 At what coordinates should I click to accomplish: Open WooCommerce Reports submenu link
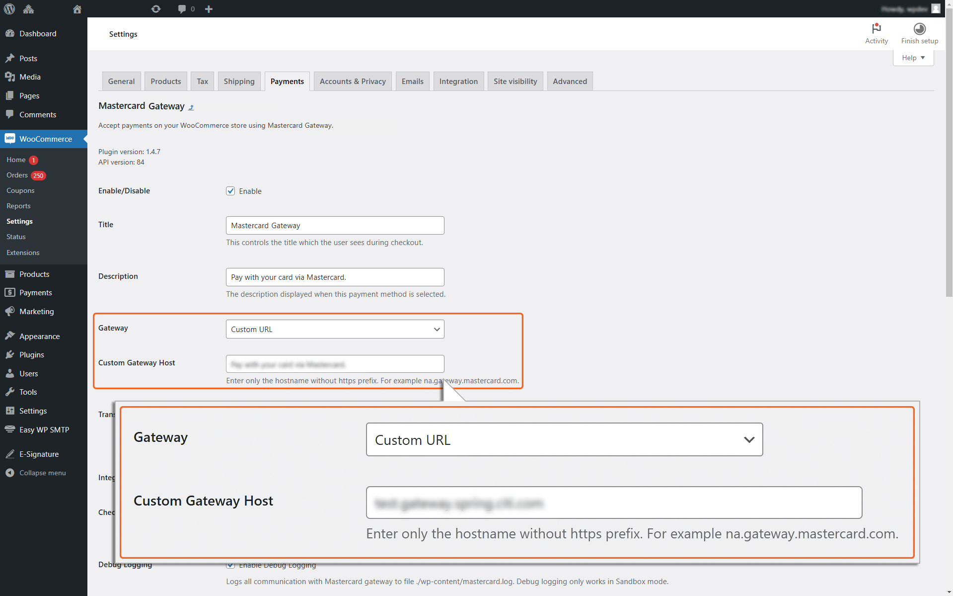[18, 206]
